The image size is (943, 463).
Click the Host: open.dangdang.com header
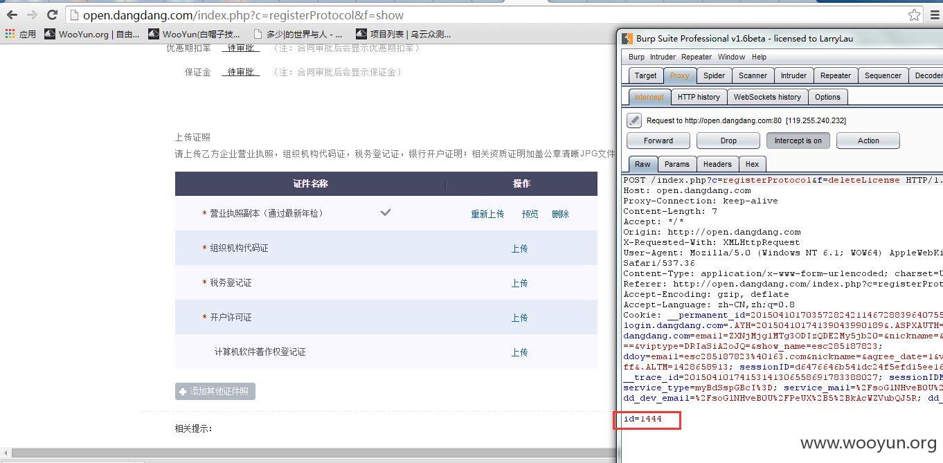687,190
